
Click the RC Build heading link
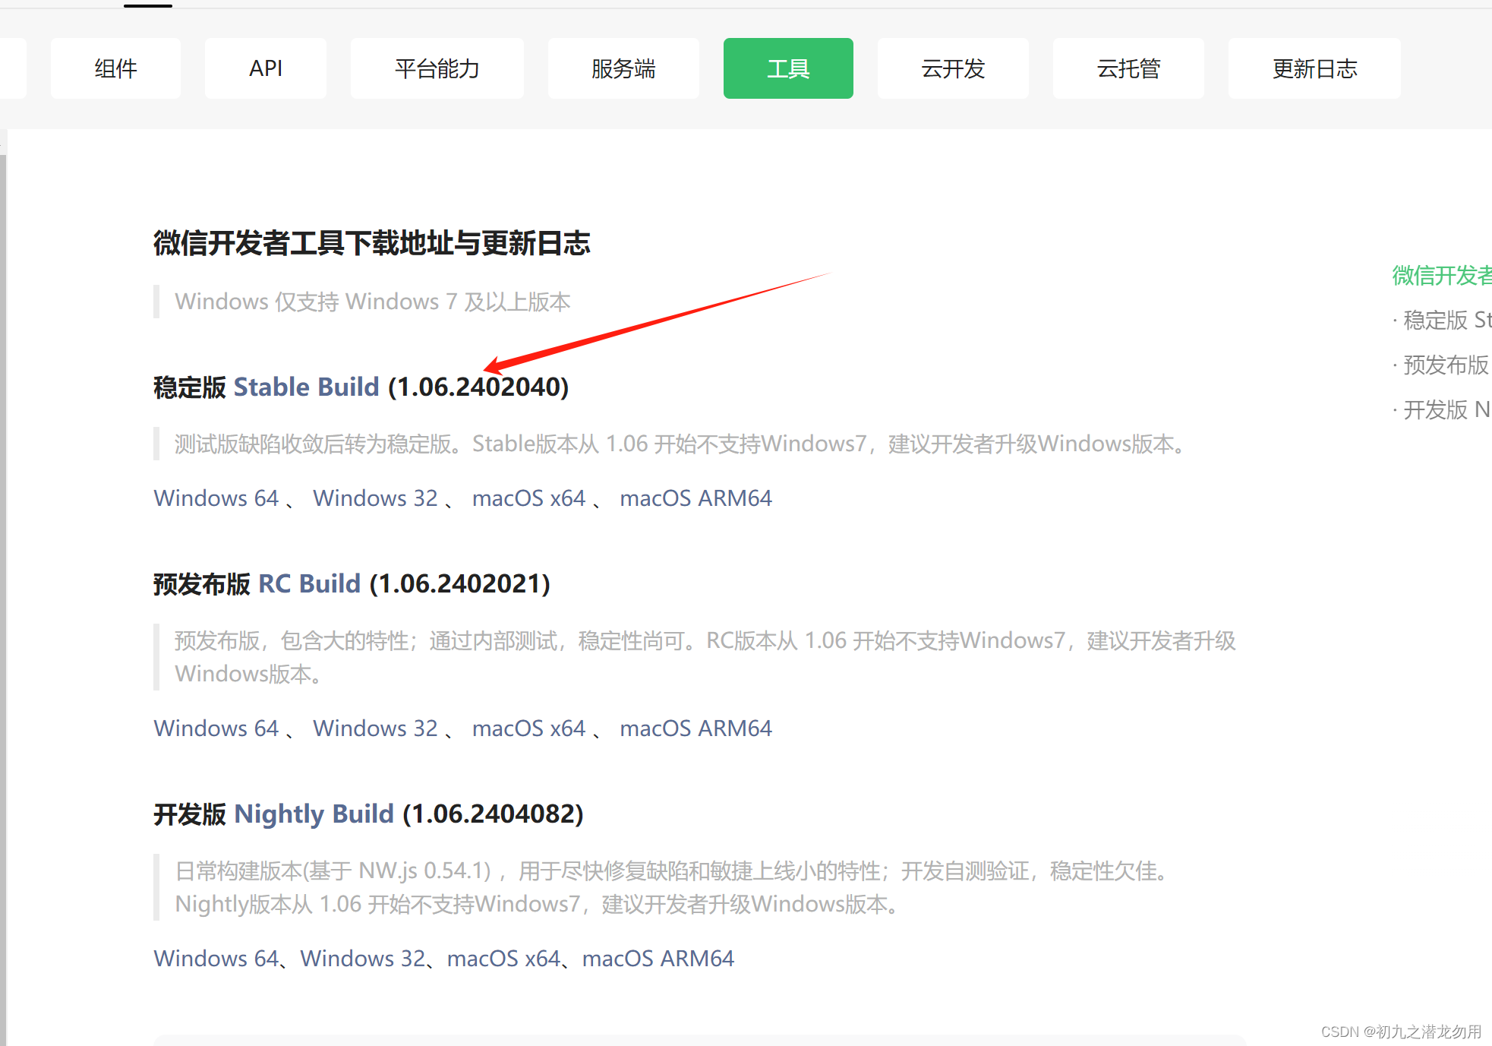(309, 583)
